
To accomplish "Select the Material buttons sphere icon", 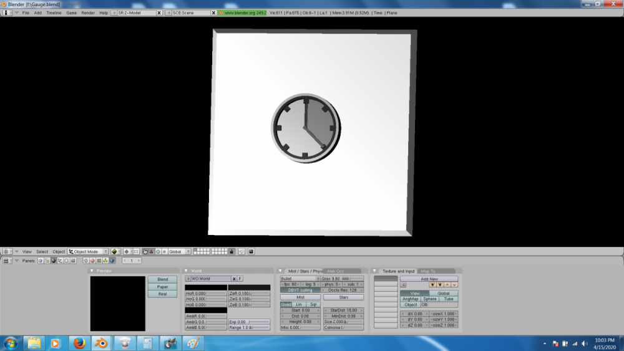I will pos(93,261).
